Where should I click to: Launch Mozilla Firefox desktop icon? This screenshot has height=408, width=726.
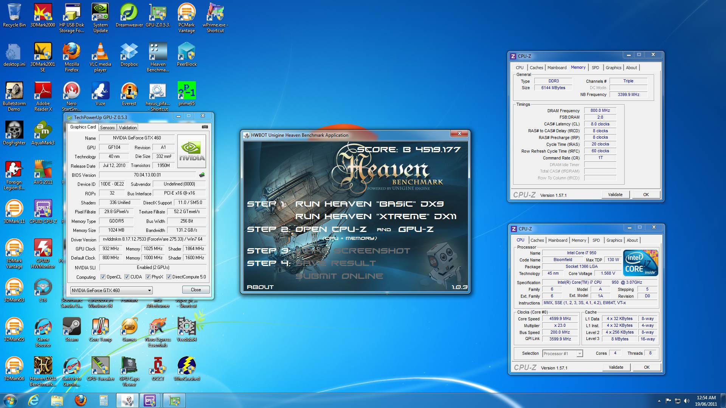pos(71,57)
